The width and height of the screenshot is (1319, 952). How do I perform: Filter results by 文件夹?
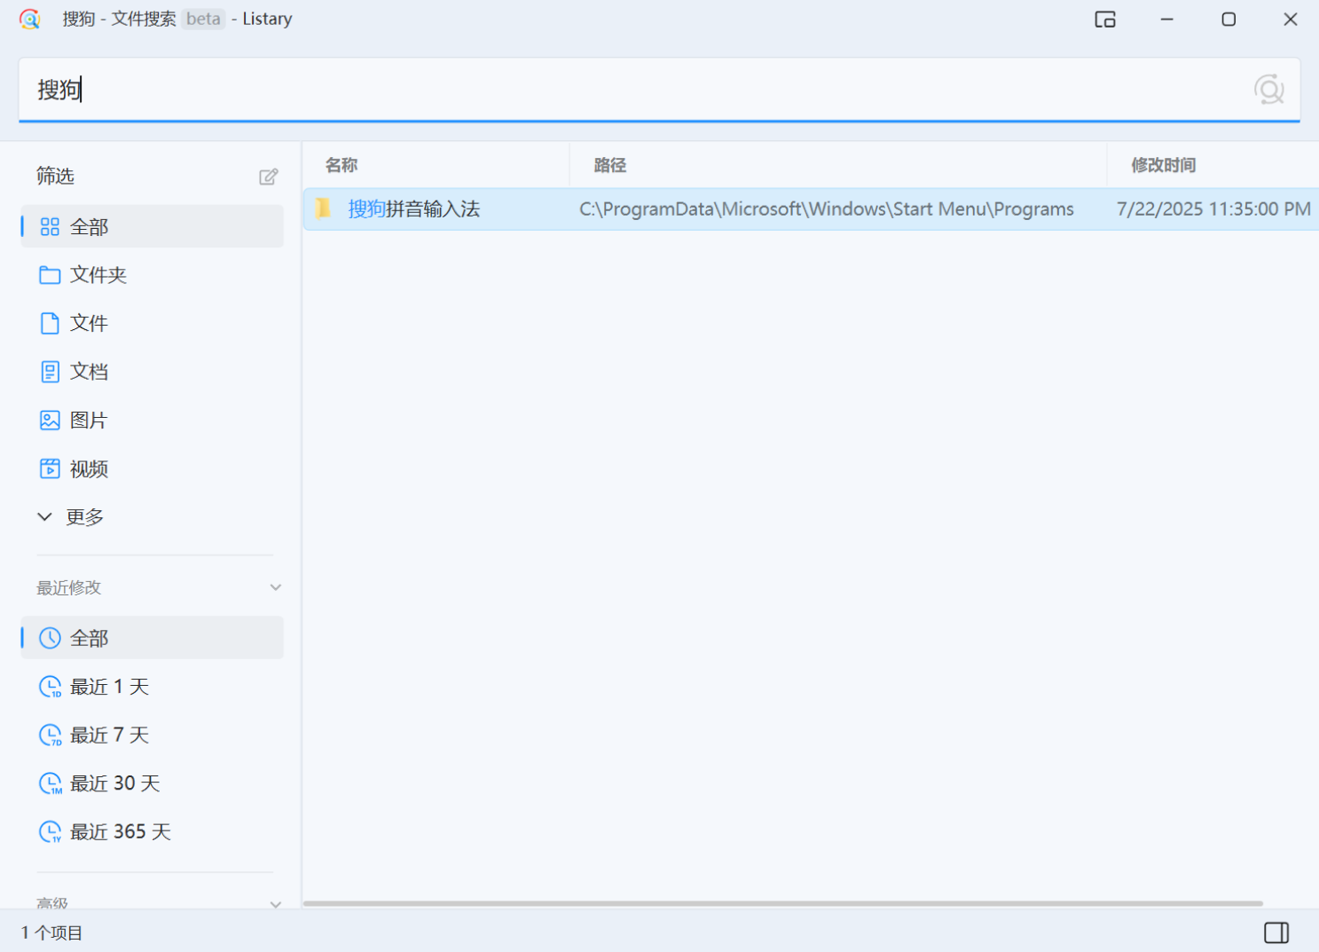(153, 275)
